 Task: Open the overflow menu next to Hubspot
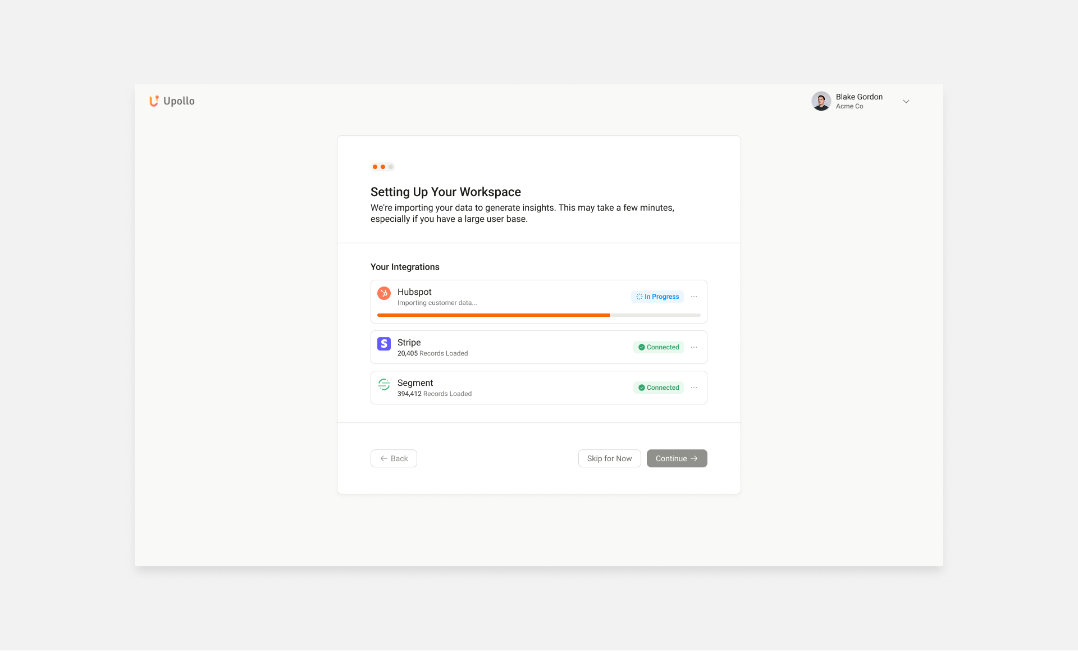click(x=694, y=297)
